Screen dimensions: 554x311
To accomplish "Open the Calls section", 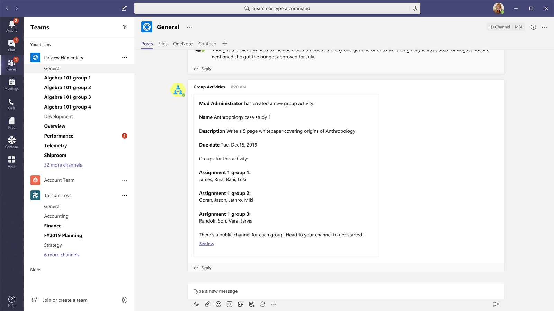I will [11, 104].
